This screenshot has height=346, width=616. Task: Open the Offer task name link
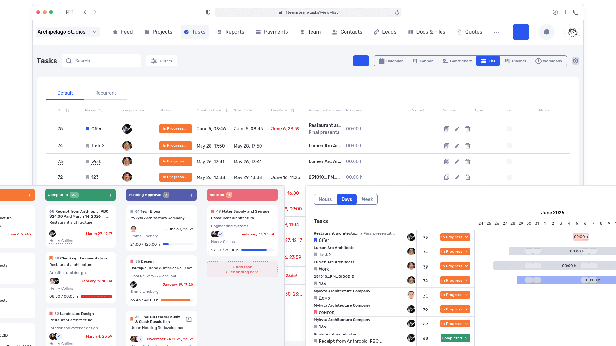pyautogui.click(x=96, y=129)
